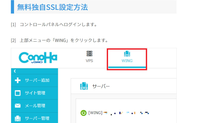This screenshot has width=197, height=123.
Task: Click the サーバー panel heading text
Action: pos(101,86)
